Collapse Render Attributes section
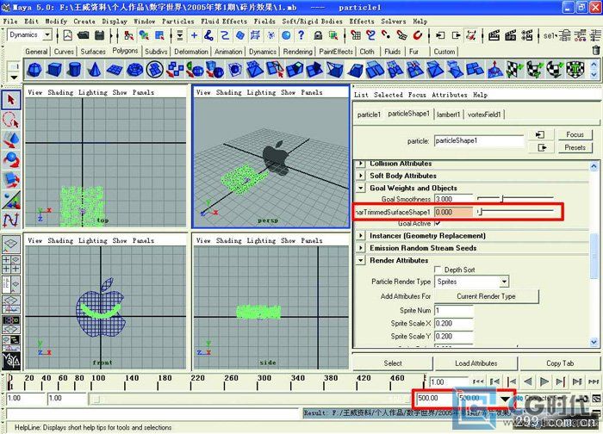The width and height of the screenshot is (603, 434). (361, 260)
